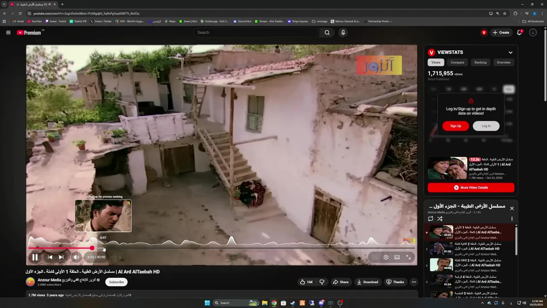Open the Anzour Media channel avatar
The image size is (547, 308).
[30, 281]
